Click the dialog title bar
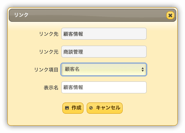185x133 pixels. [x=92, y=15]
